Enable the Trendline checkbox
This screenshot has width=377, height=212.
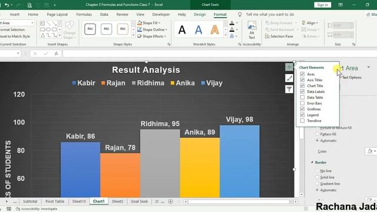click(302, 121)
